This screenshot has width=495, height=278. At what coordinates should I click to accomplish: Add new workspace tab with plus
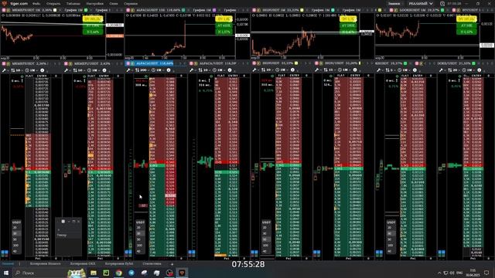[x=172, y=264]
